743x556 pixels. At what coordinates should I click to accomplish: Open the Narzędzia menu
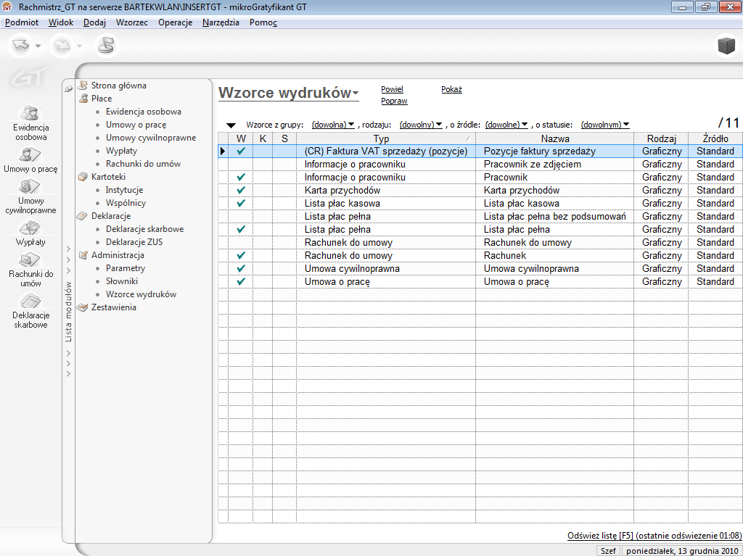[221, 22]
